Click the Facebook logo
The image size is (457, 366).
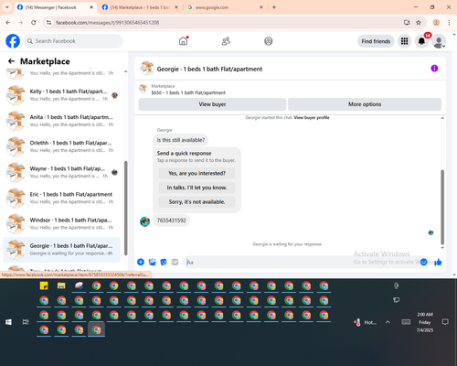click(13, 41)
